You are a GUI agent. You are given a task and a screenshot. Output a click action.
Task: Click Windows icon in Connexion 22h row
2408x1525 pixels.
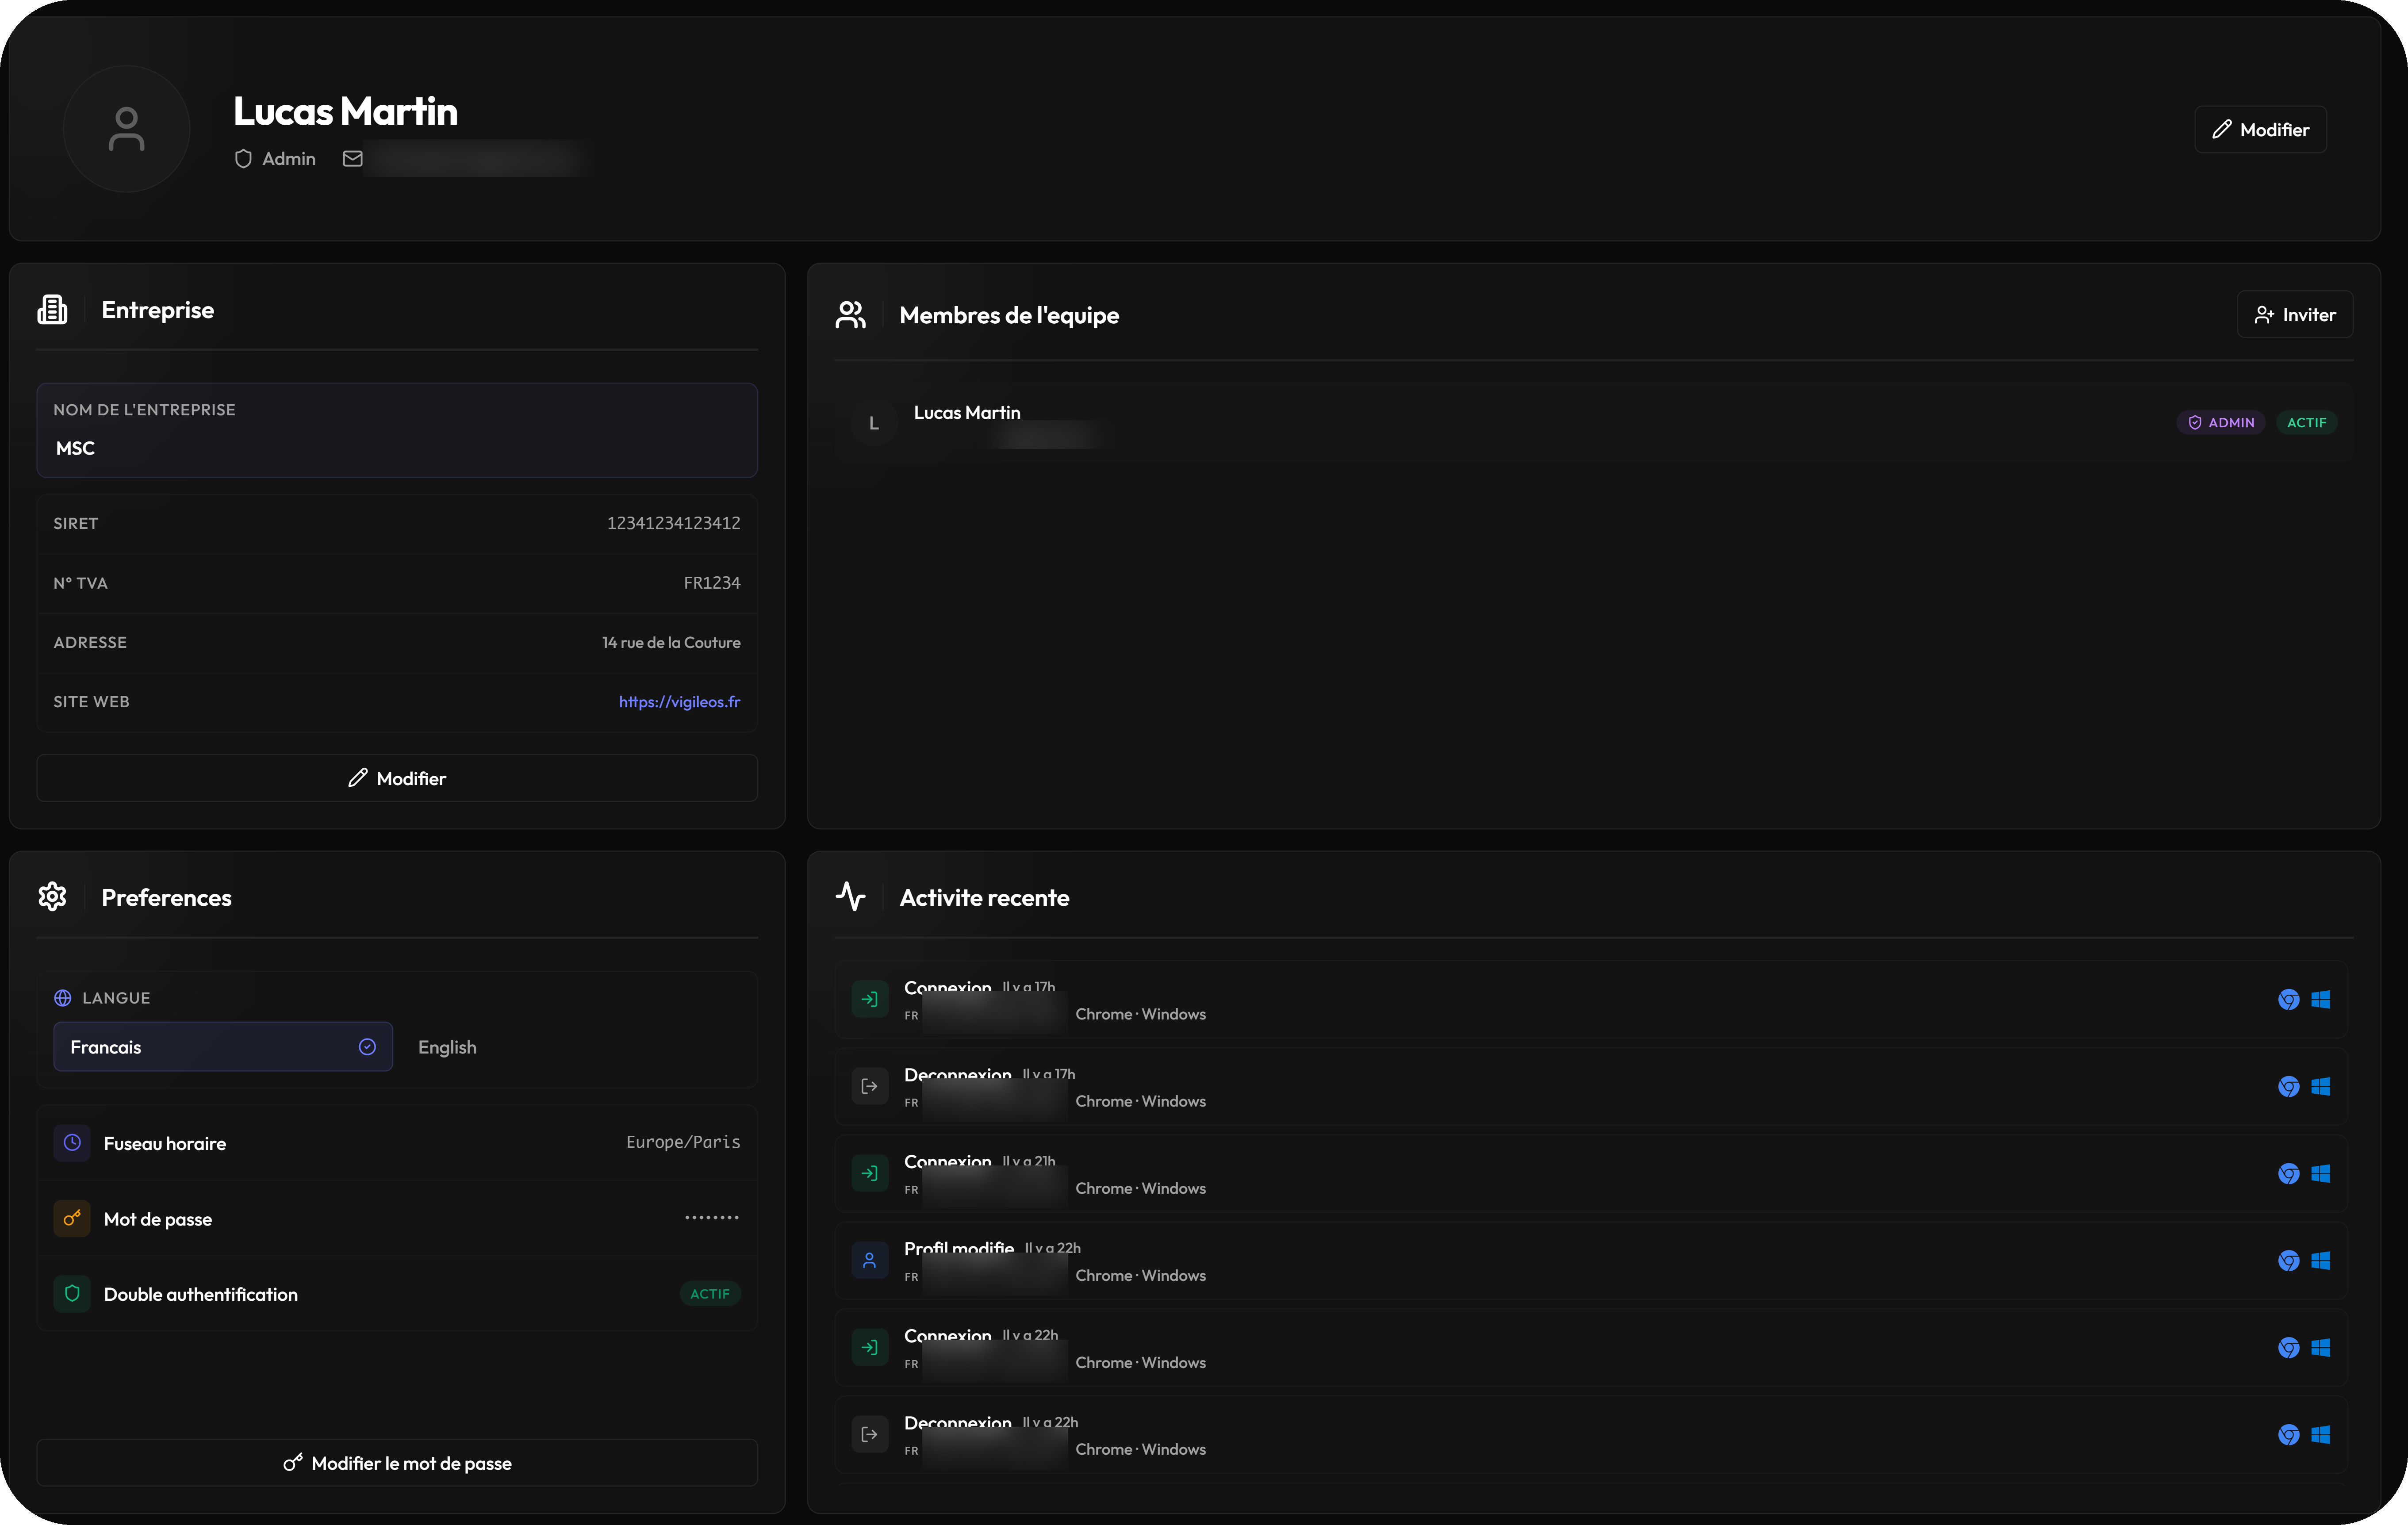(x=2321, y=1347)
